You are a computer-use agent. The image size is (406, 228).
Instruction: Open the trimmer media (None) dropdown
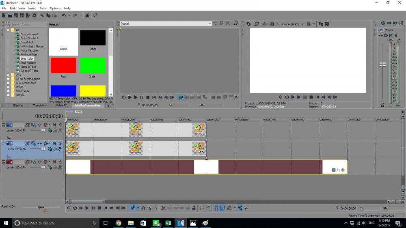point(166,24)
